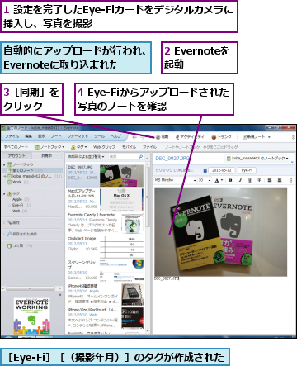Open the 表示 menu
297x366 pixels.
click(41, 136)
